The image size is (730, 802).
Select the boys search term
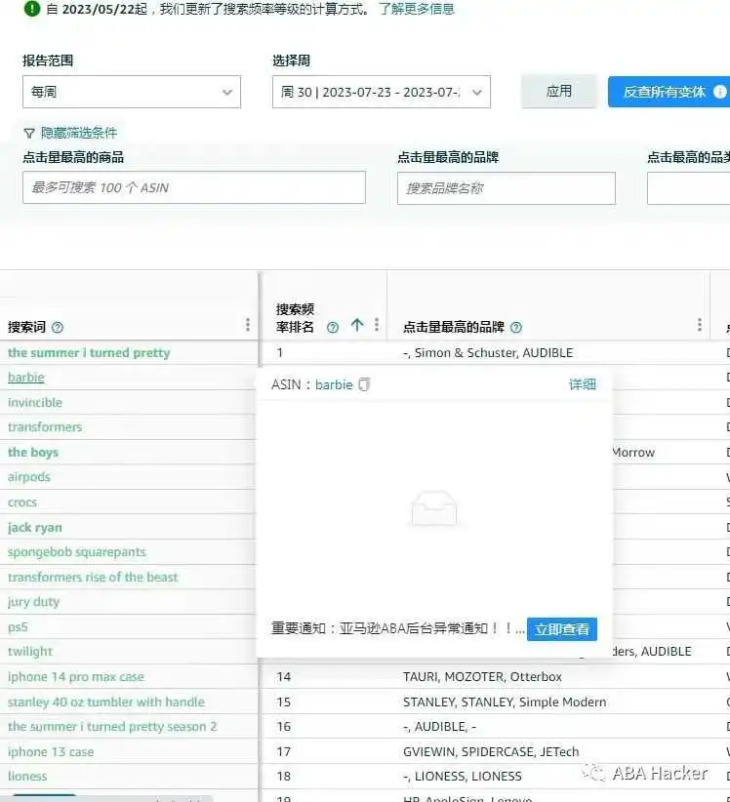[x=33, y=452]
